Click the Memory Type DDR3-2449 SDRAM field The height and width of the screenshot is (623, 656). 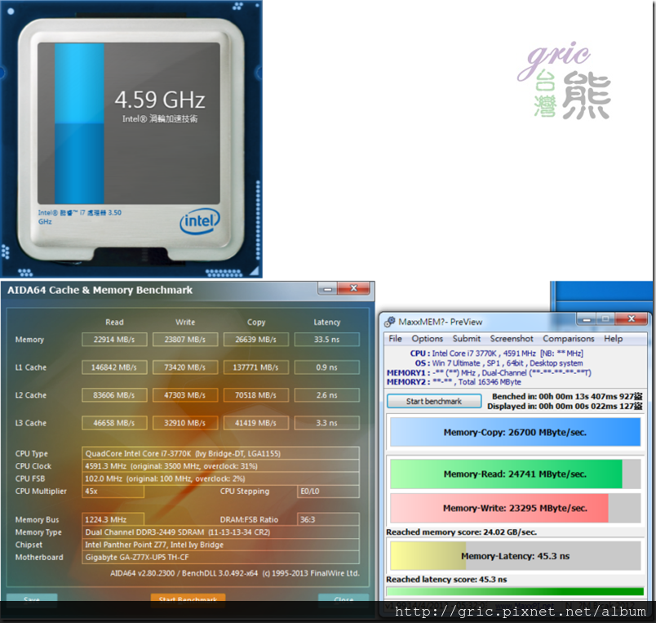[x=220, y=532]
